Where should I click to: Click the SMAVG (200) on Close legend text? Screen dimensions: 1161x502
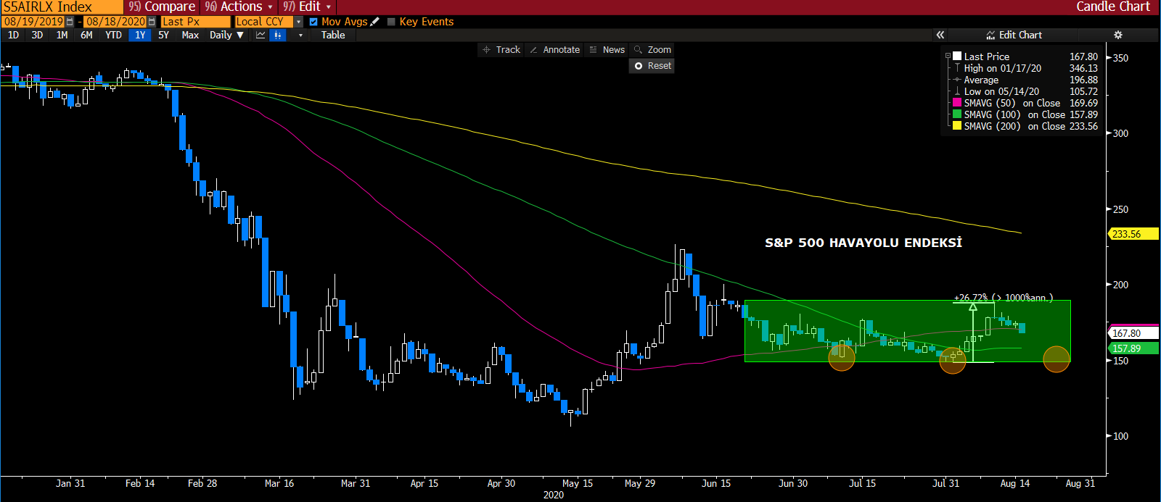click(1014, 126)
